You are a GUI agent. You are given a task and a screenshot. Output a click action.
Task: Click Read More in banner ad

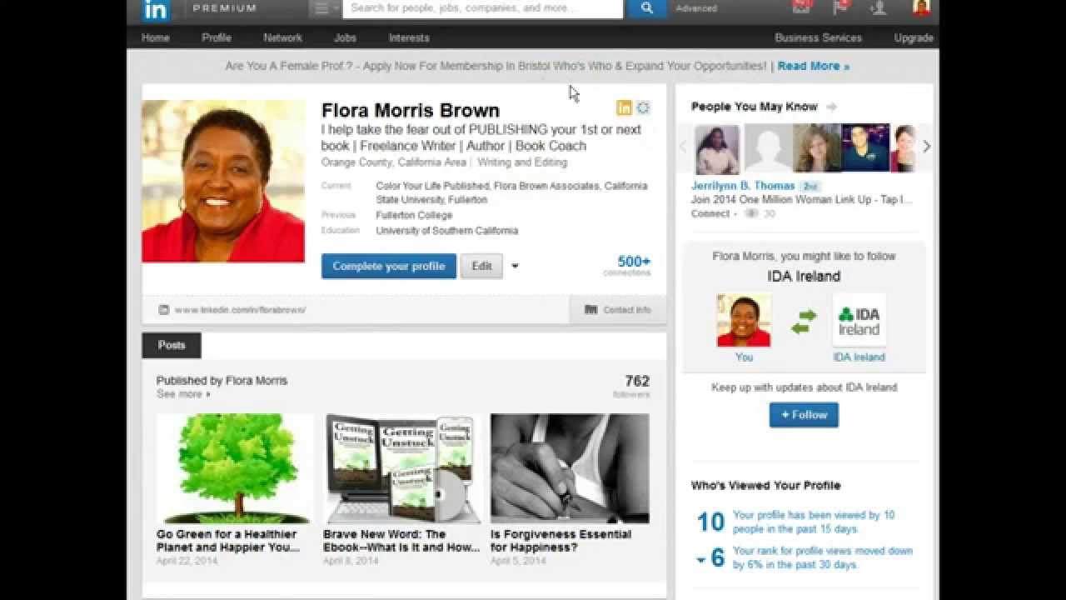coord(814,66)
